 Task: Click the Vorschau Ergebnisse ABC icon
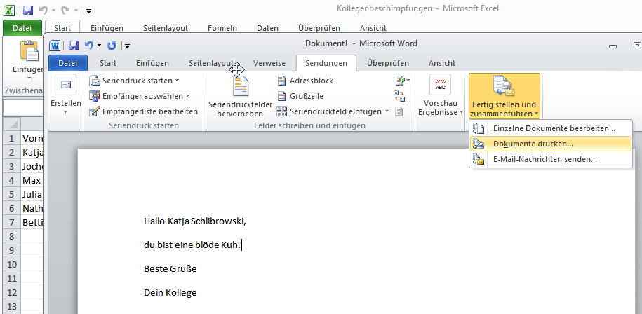coord(440,84)
